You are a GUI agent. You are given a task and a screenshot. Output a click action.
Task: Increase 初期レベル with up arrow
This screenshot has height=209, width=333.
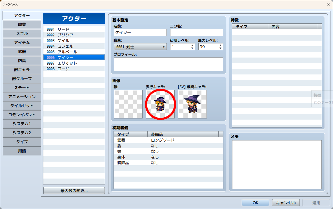click(192, 45)
